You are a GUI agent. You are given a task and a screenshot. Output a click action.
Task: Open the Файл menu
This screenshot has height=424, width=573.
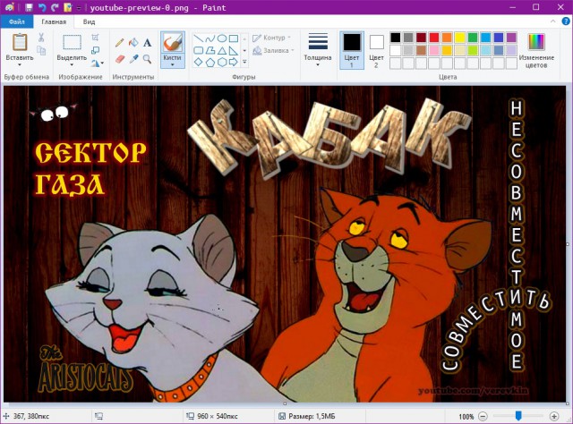coord(17,21)
